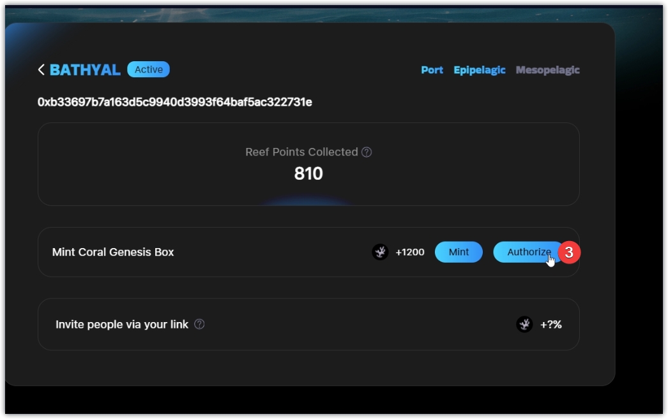This screenshot has height=419, width=668.
Task: Click the back chevron beside BATHYAL
Action: coord(42,70)
